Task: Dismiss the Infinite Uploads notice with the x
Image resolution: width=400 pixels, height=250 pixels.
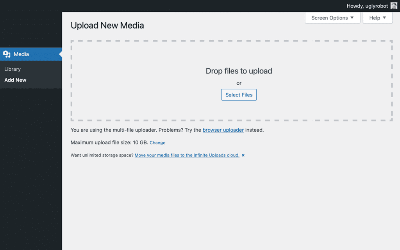Action: 243,155
